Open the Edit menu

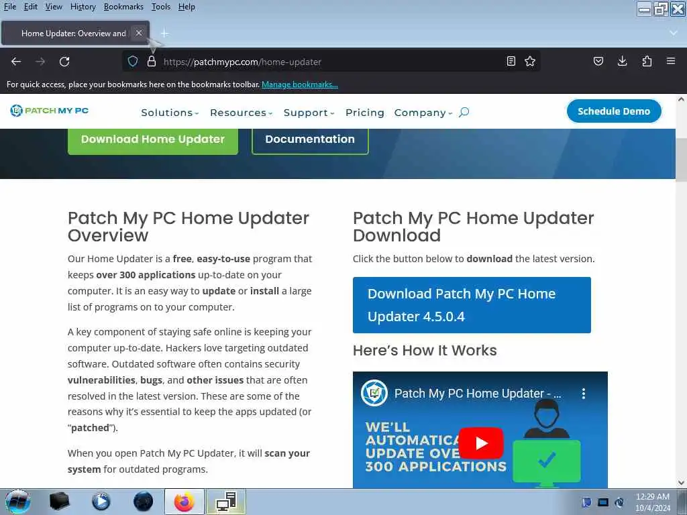(30, 7)
